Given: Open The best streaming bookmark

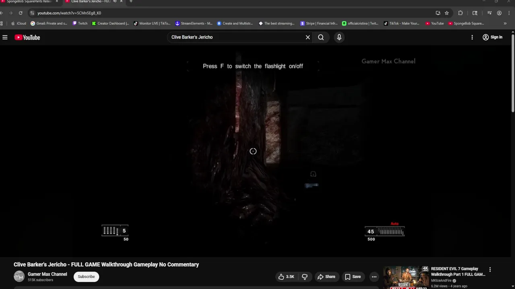Looking at the screenshot, I should (x=277, y=23).
